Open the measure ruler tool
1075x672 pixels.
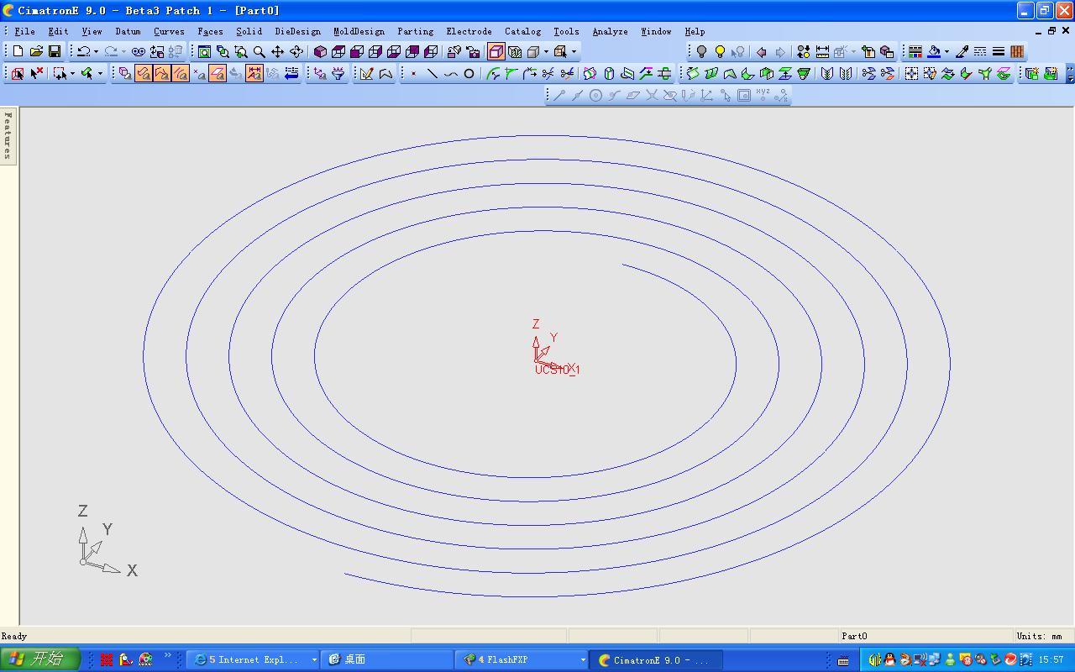822,52
